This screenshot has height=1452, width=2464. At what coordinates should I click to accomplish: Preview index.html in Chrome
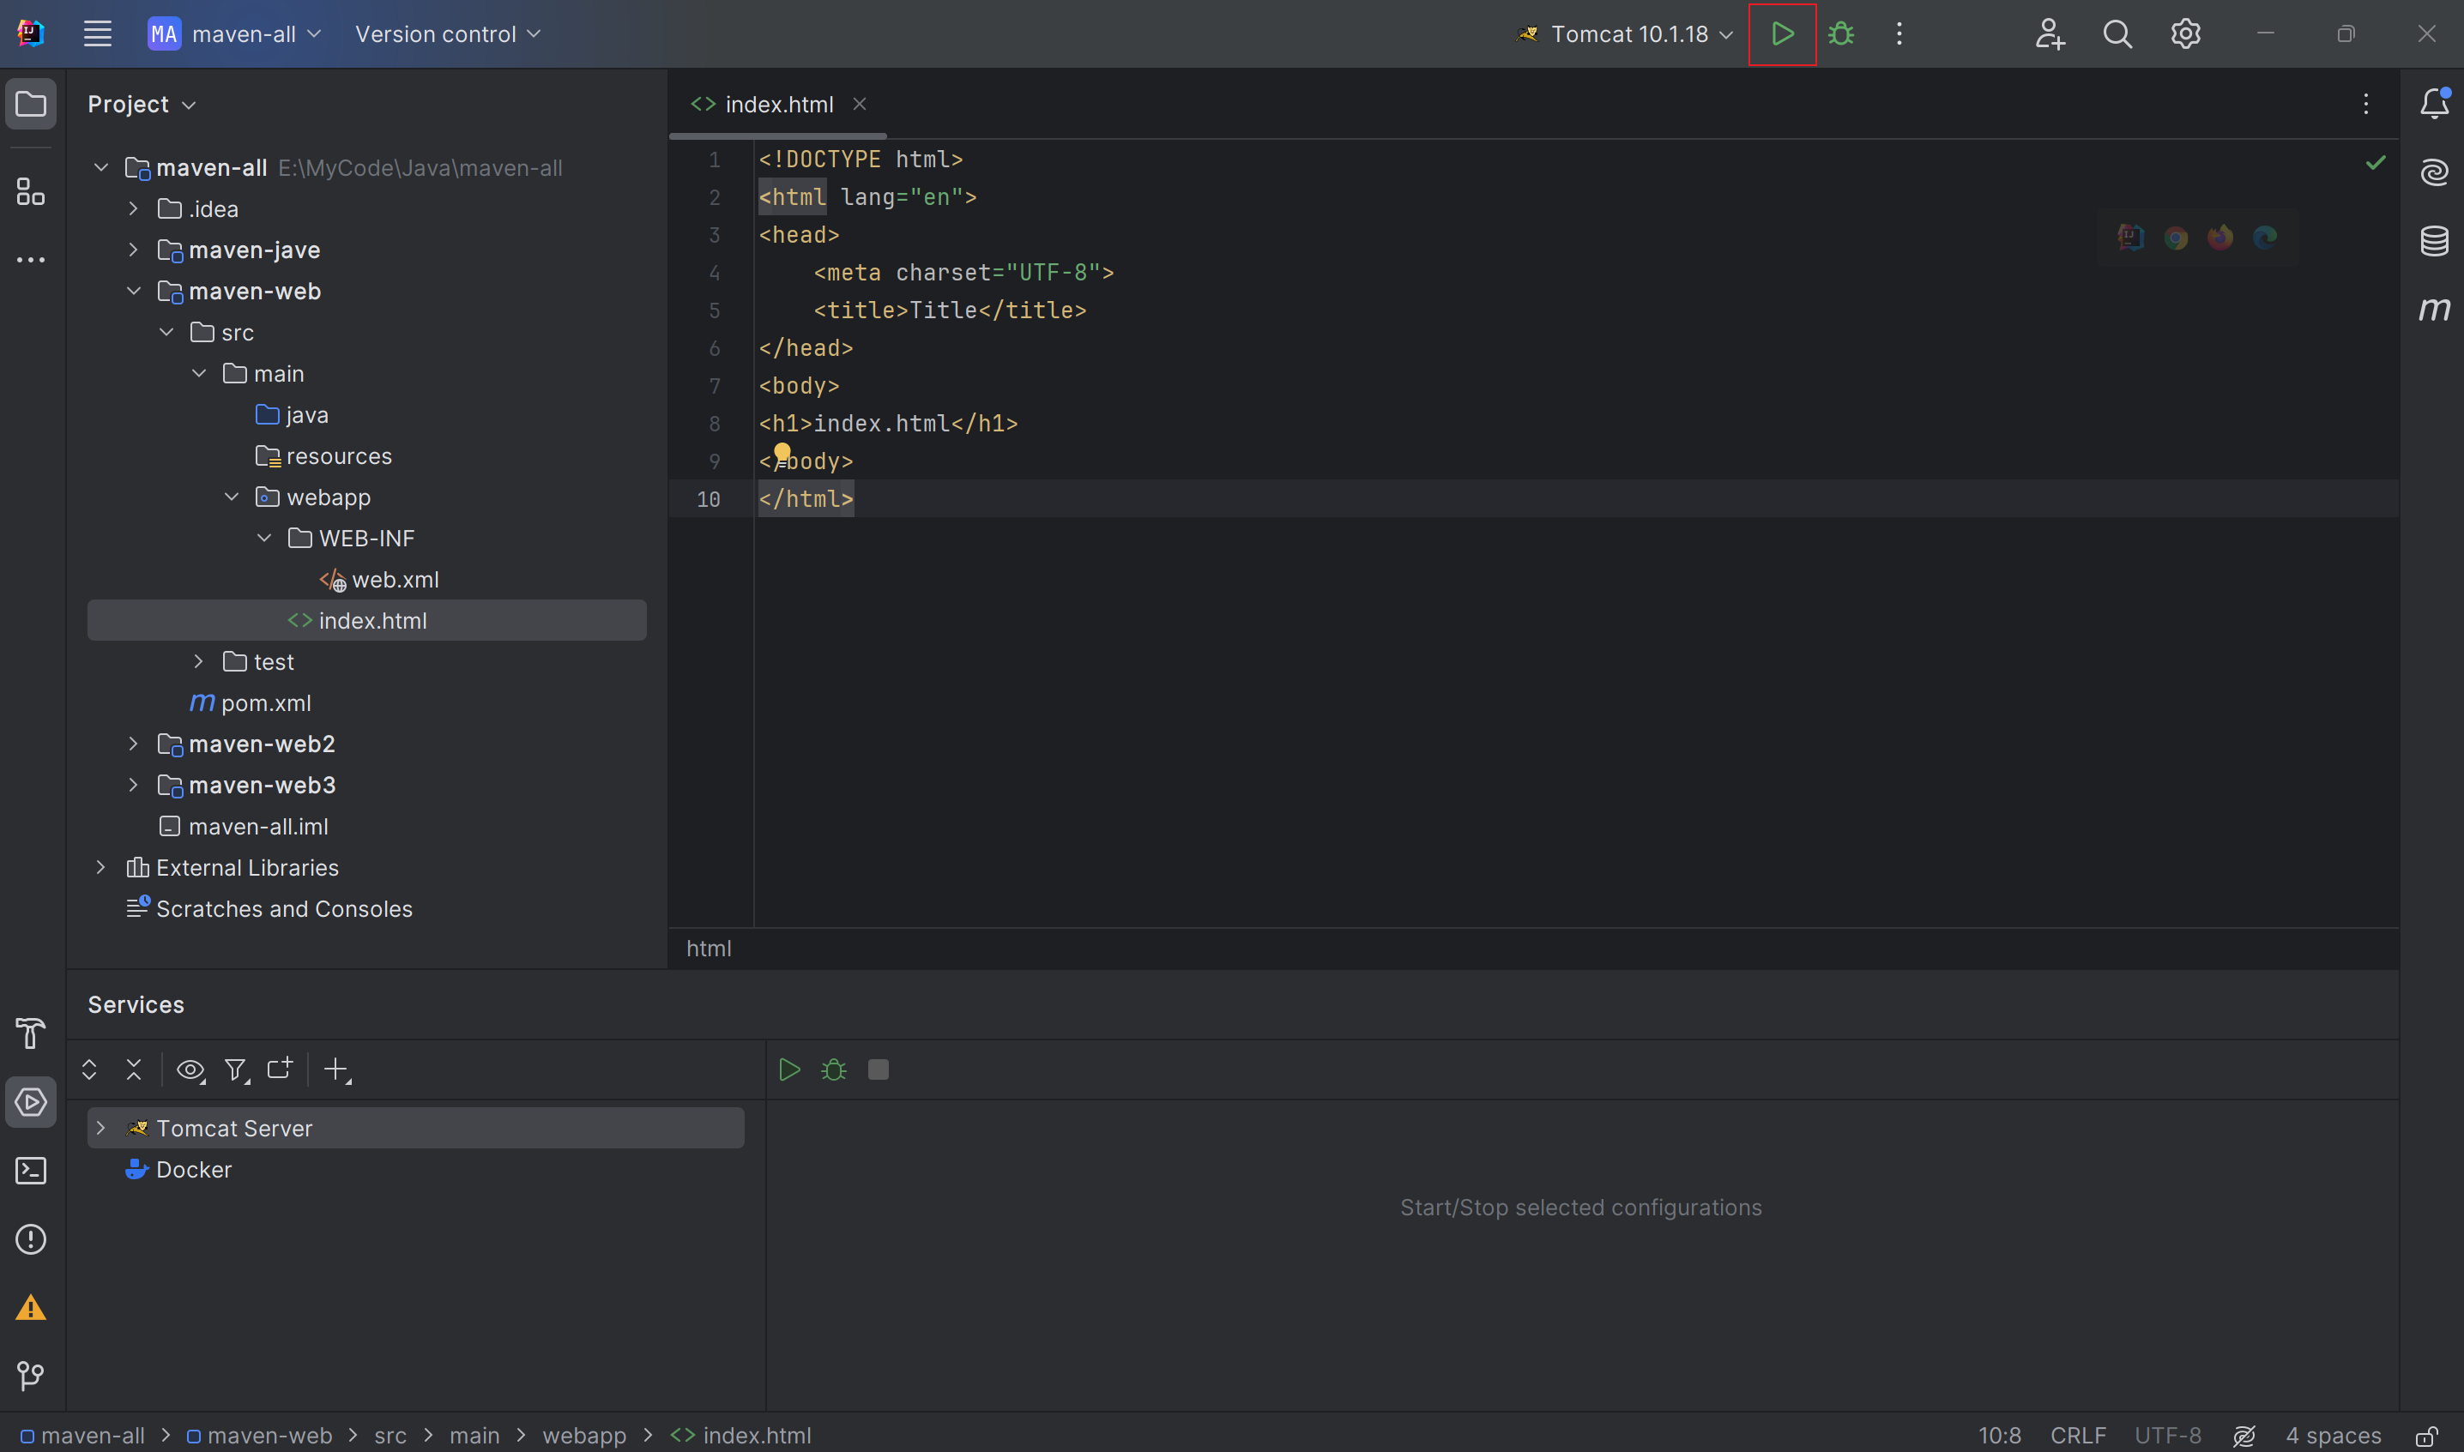2177,238
